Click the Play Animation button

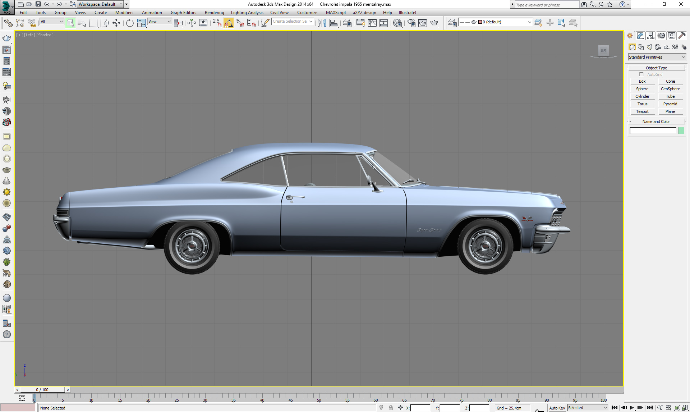point(632,408)
